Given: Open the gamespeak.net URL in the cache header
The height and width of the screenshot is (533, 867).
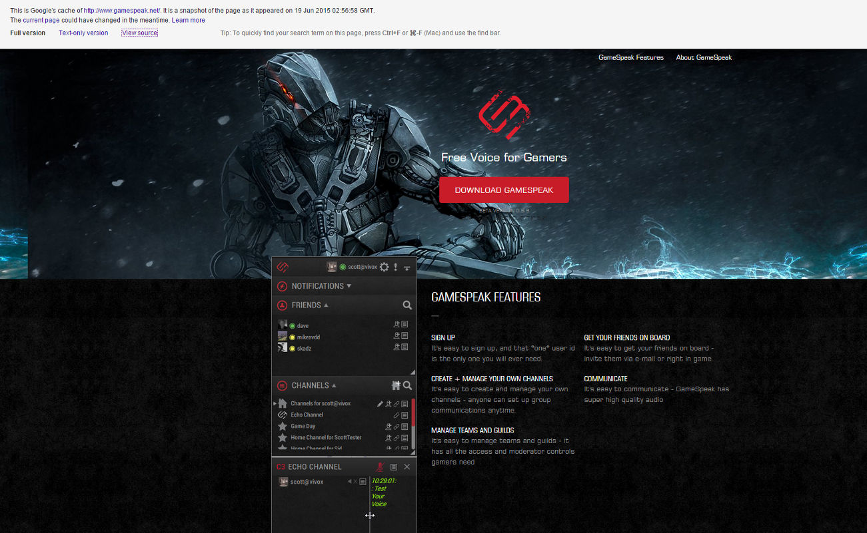Looking at the screenshot, I should [x=122, y=11].
